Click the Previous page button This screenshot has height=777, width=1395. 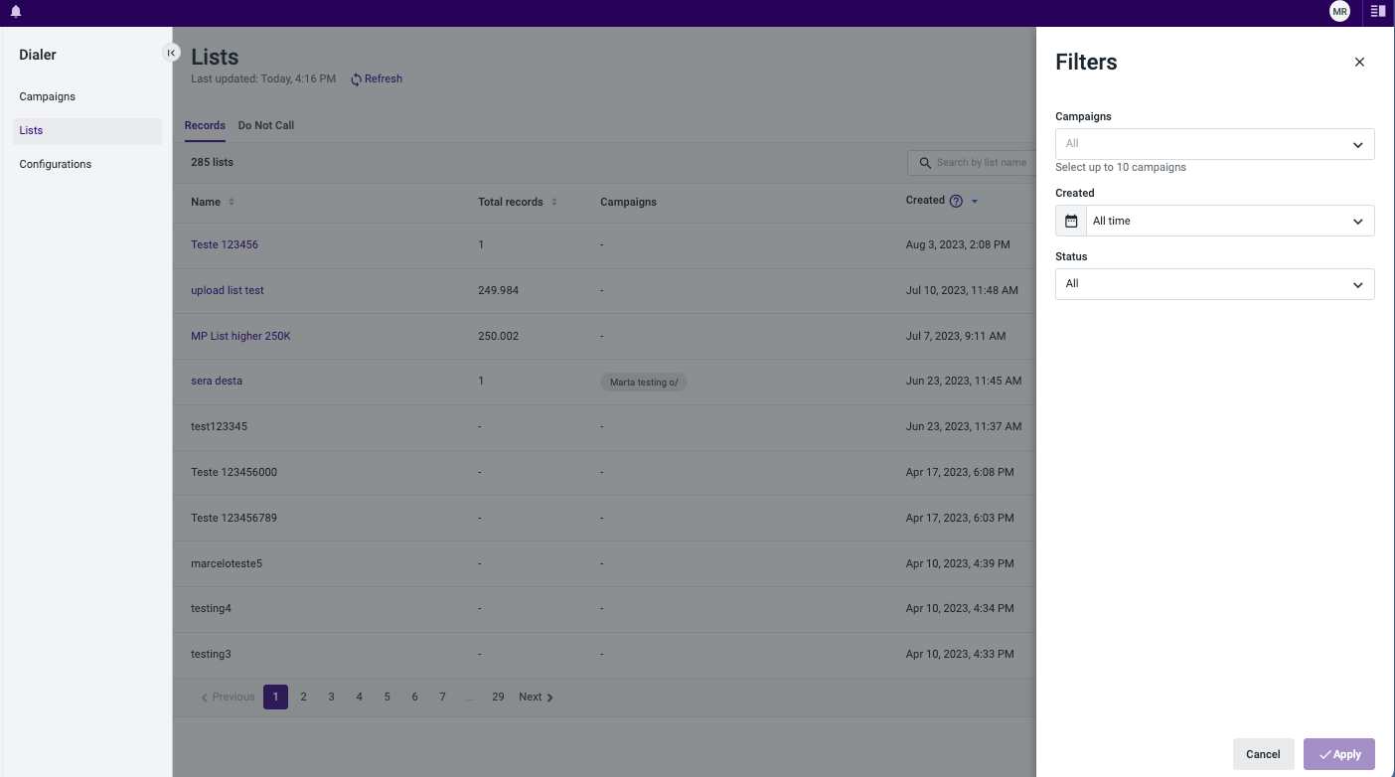tap(228, 697)
